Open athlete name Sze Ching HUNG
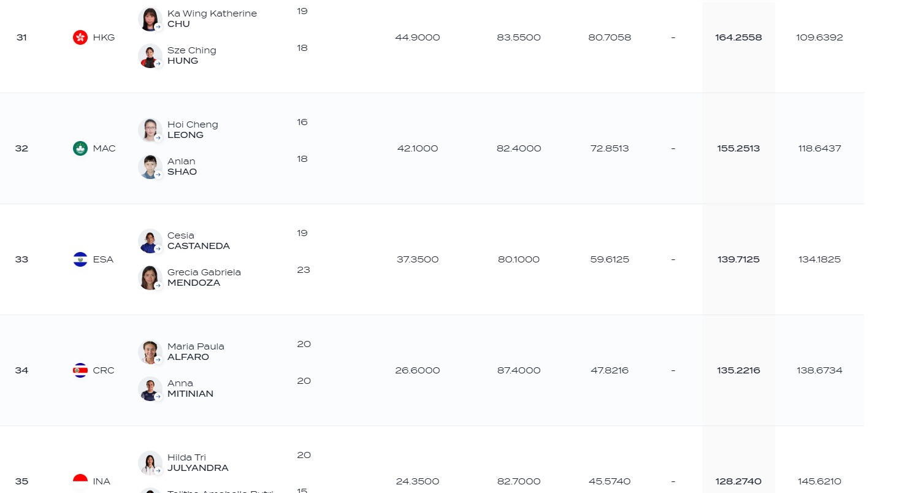 click(191, 56)
